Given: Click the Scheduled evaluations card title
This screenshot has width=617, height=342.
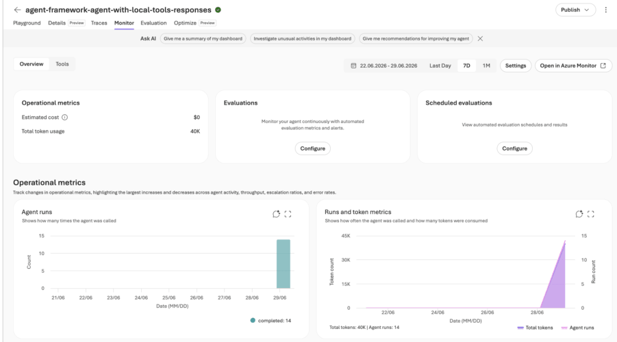Looking at the screenshot, I should [x=458, y=103].
